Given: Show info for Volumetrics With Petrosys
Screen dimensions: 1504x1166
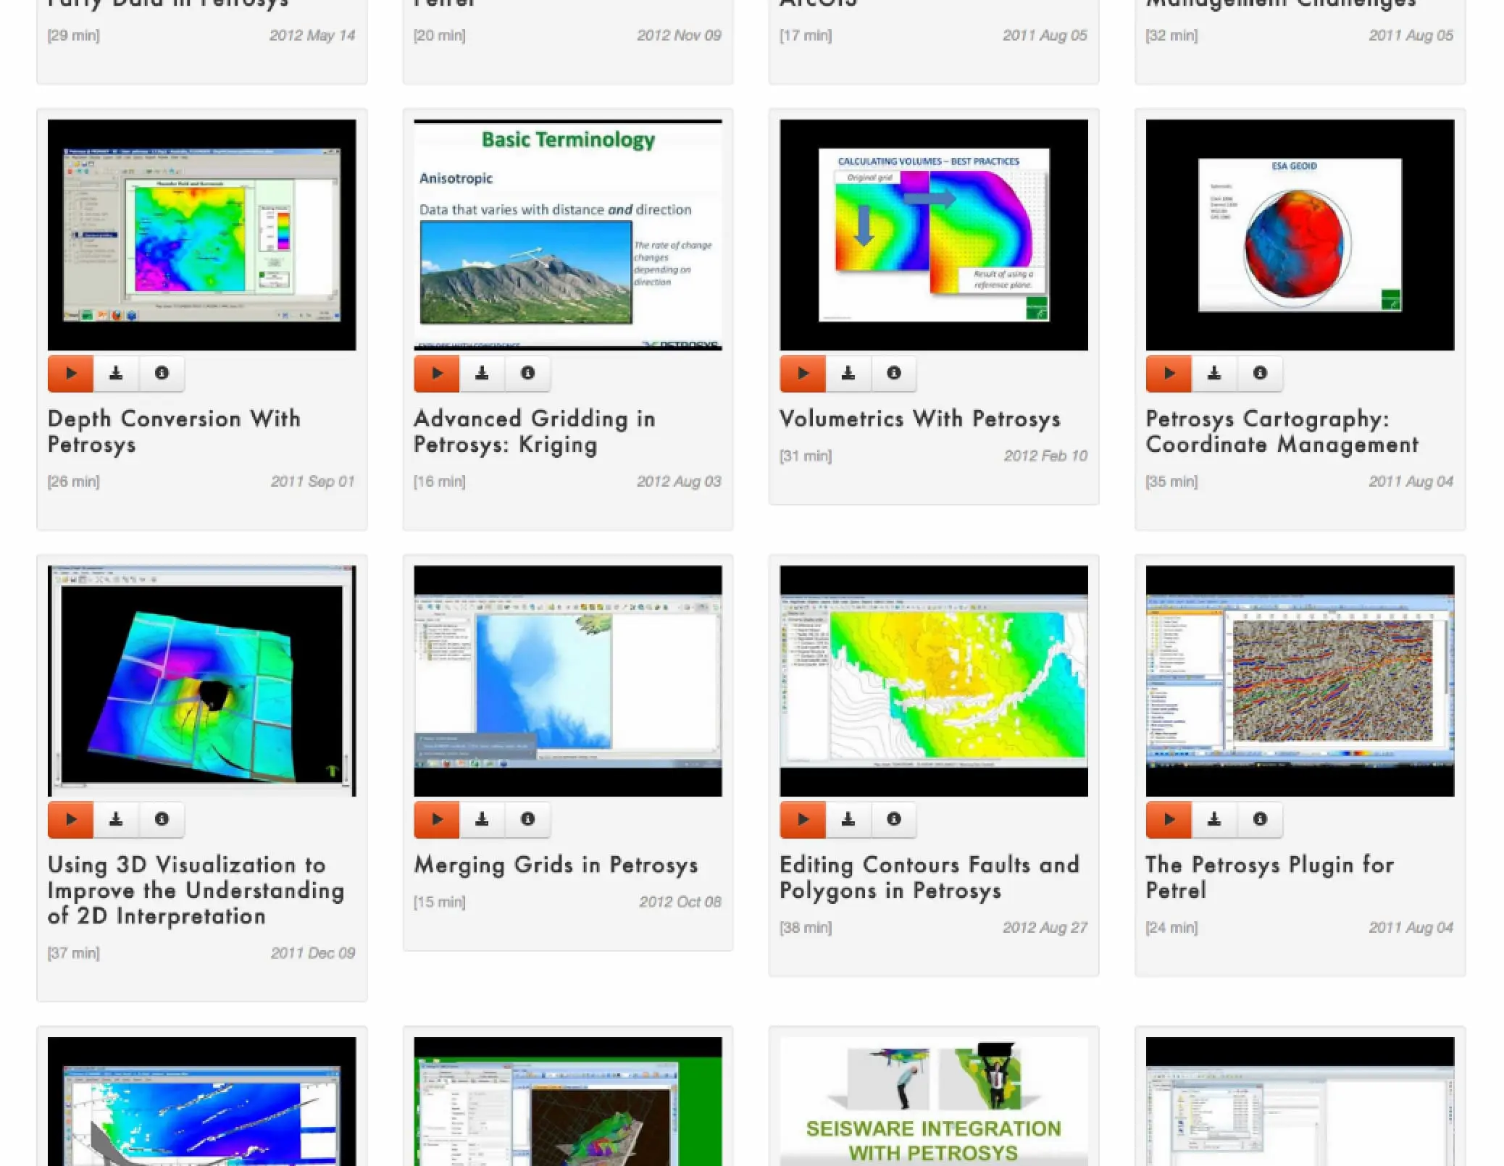Looking at the screenshot, I should (894, 374).
